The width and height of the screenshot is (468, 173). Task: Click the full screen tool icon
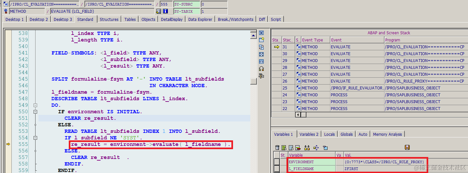[x=261, y=54]
